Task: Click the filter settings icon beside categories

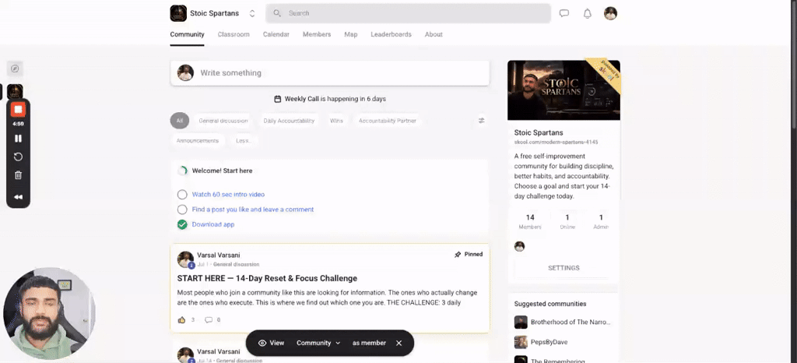Action: [481, 121]
